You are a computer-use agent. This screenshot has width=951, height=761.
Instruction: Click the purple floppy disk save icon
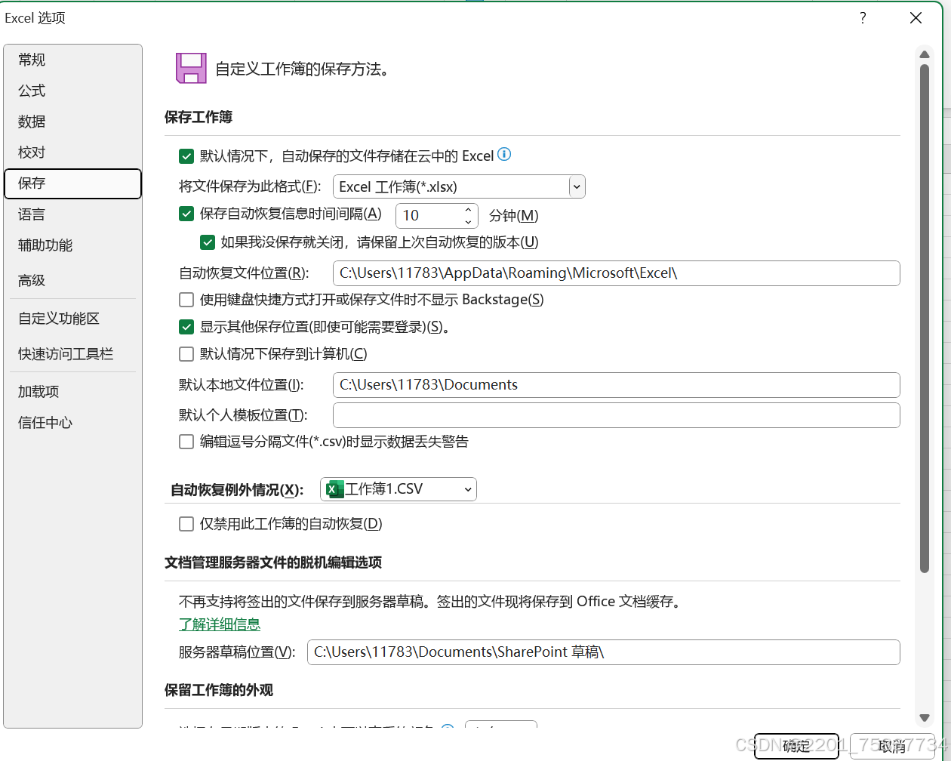click(x=191, y=68)
